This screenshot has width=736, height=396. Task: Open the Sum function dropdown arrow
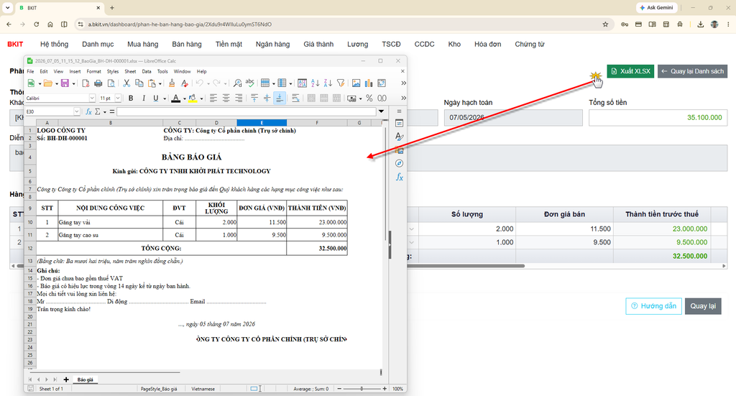(105, 111)
